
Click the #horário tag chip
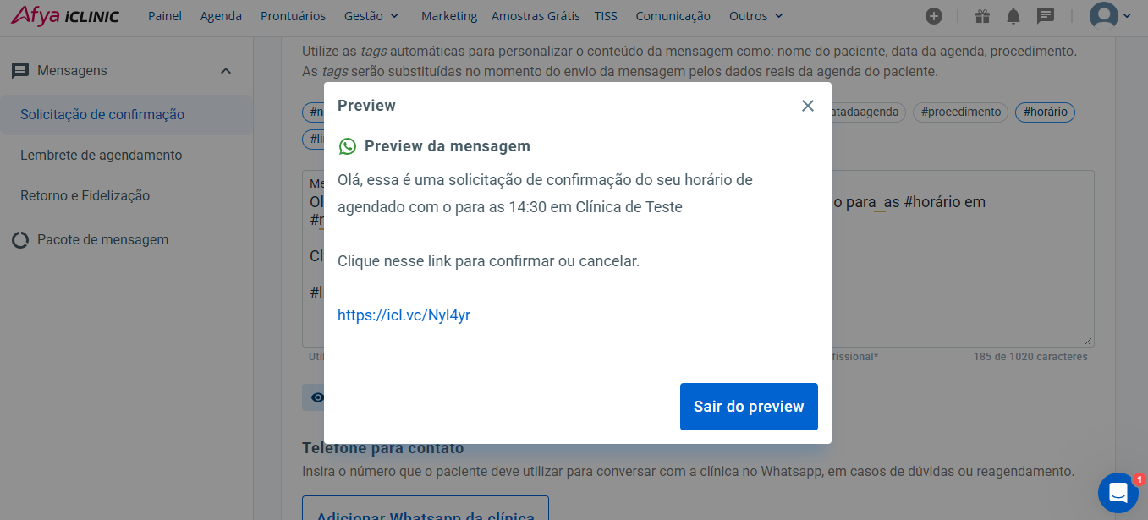(x=1045, y=112)
